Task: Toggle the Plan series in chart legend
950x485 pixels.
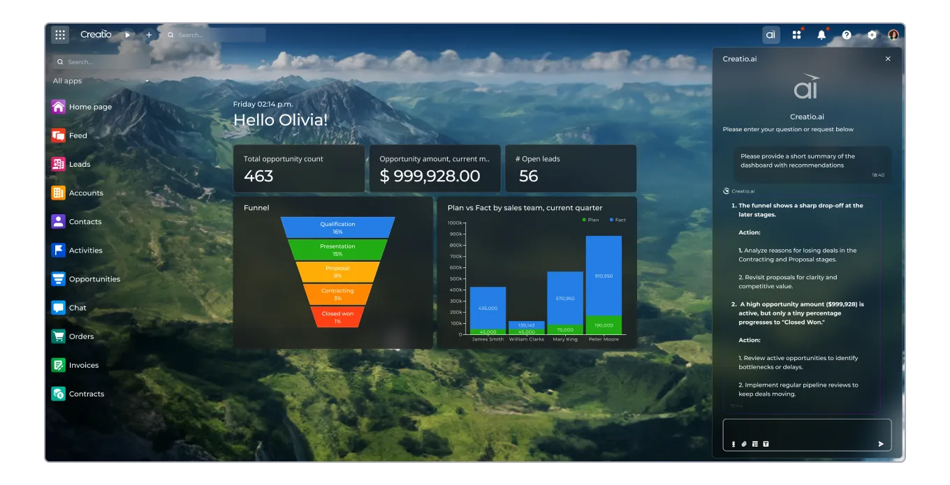Action: [590, 220]
